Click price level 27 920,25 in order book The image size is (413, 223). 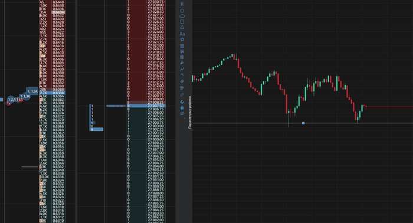click(155, 49)
